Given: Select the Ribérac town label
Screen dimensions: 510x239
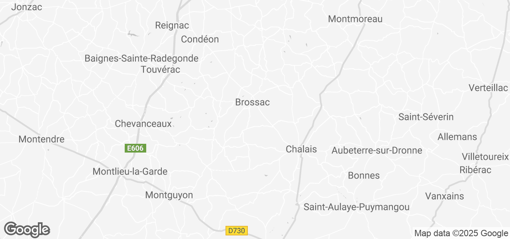Looking at the screenshot, I should point(476,170).
